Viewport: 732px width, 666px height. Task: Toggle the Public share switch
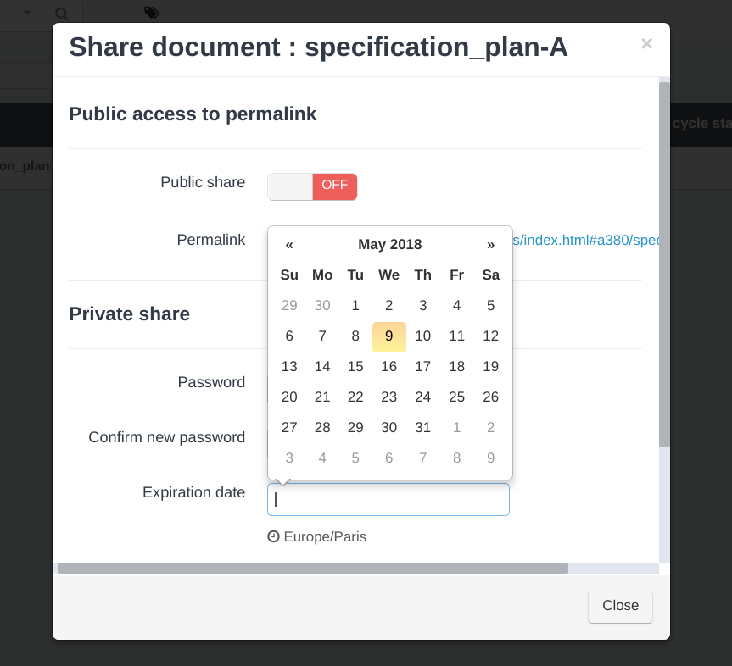coord(312,186)
